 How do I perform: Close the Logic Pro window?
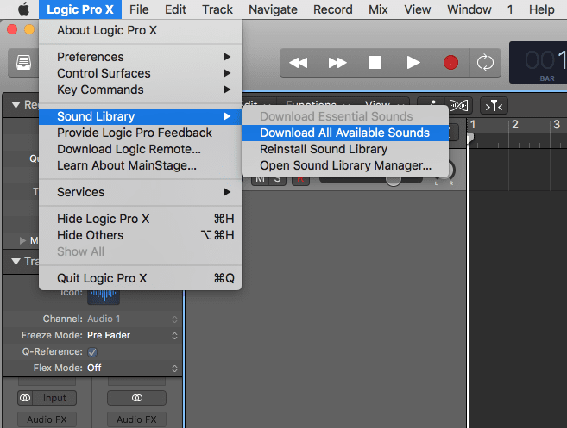pos(12,29)
